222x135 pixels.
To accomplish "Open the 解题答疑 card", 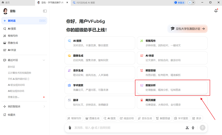I will (x=172, y=73).
